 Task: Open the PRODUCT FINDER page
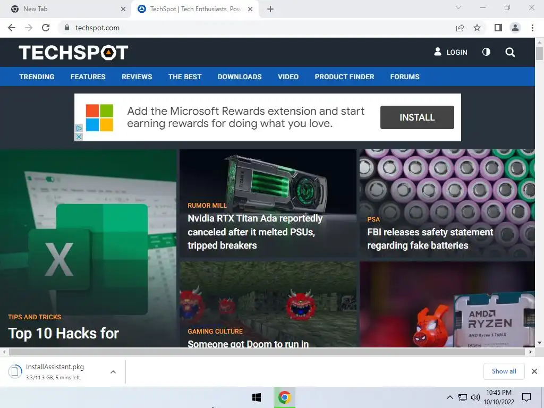pyautogui.click(x=344, y=76)
